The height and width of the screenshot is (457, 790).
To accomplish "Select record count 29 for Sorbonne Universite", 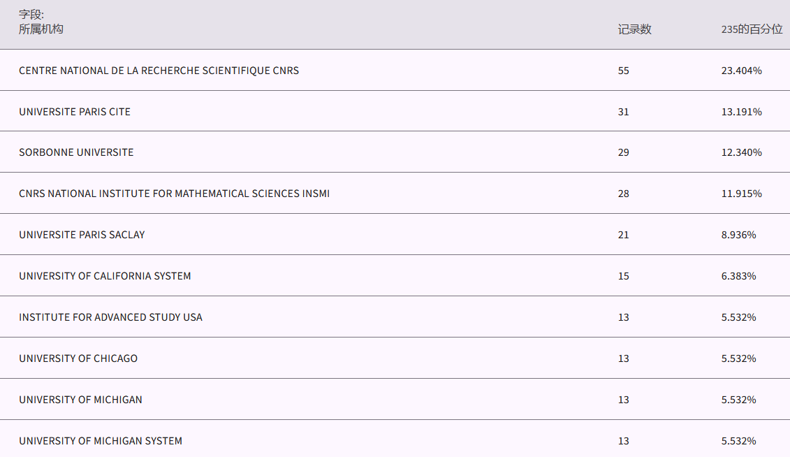I will pyautogui.click(x=623, y=152).
